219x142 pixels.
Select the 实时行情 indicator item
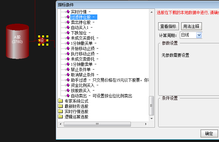[81, 12]
